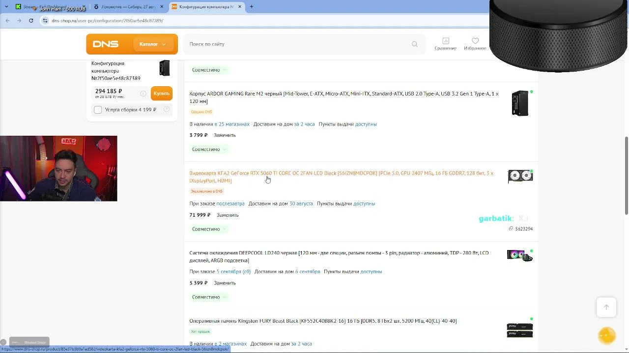Screen dimensions: 629x353
Task: Tick the Услуга сборки 4 199 ₽ checkbox
Action: click(98, 110)
